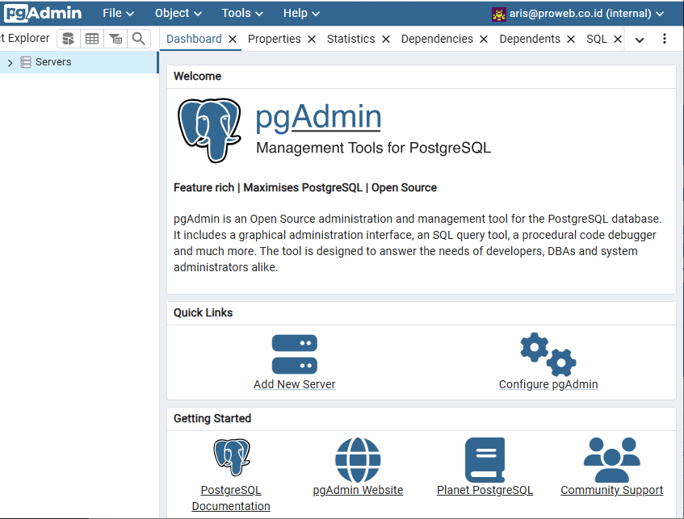Switch to the Dependencies tab
684x519 pixels.
(x=437, y=39)
